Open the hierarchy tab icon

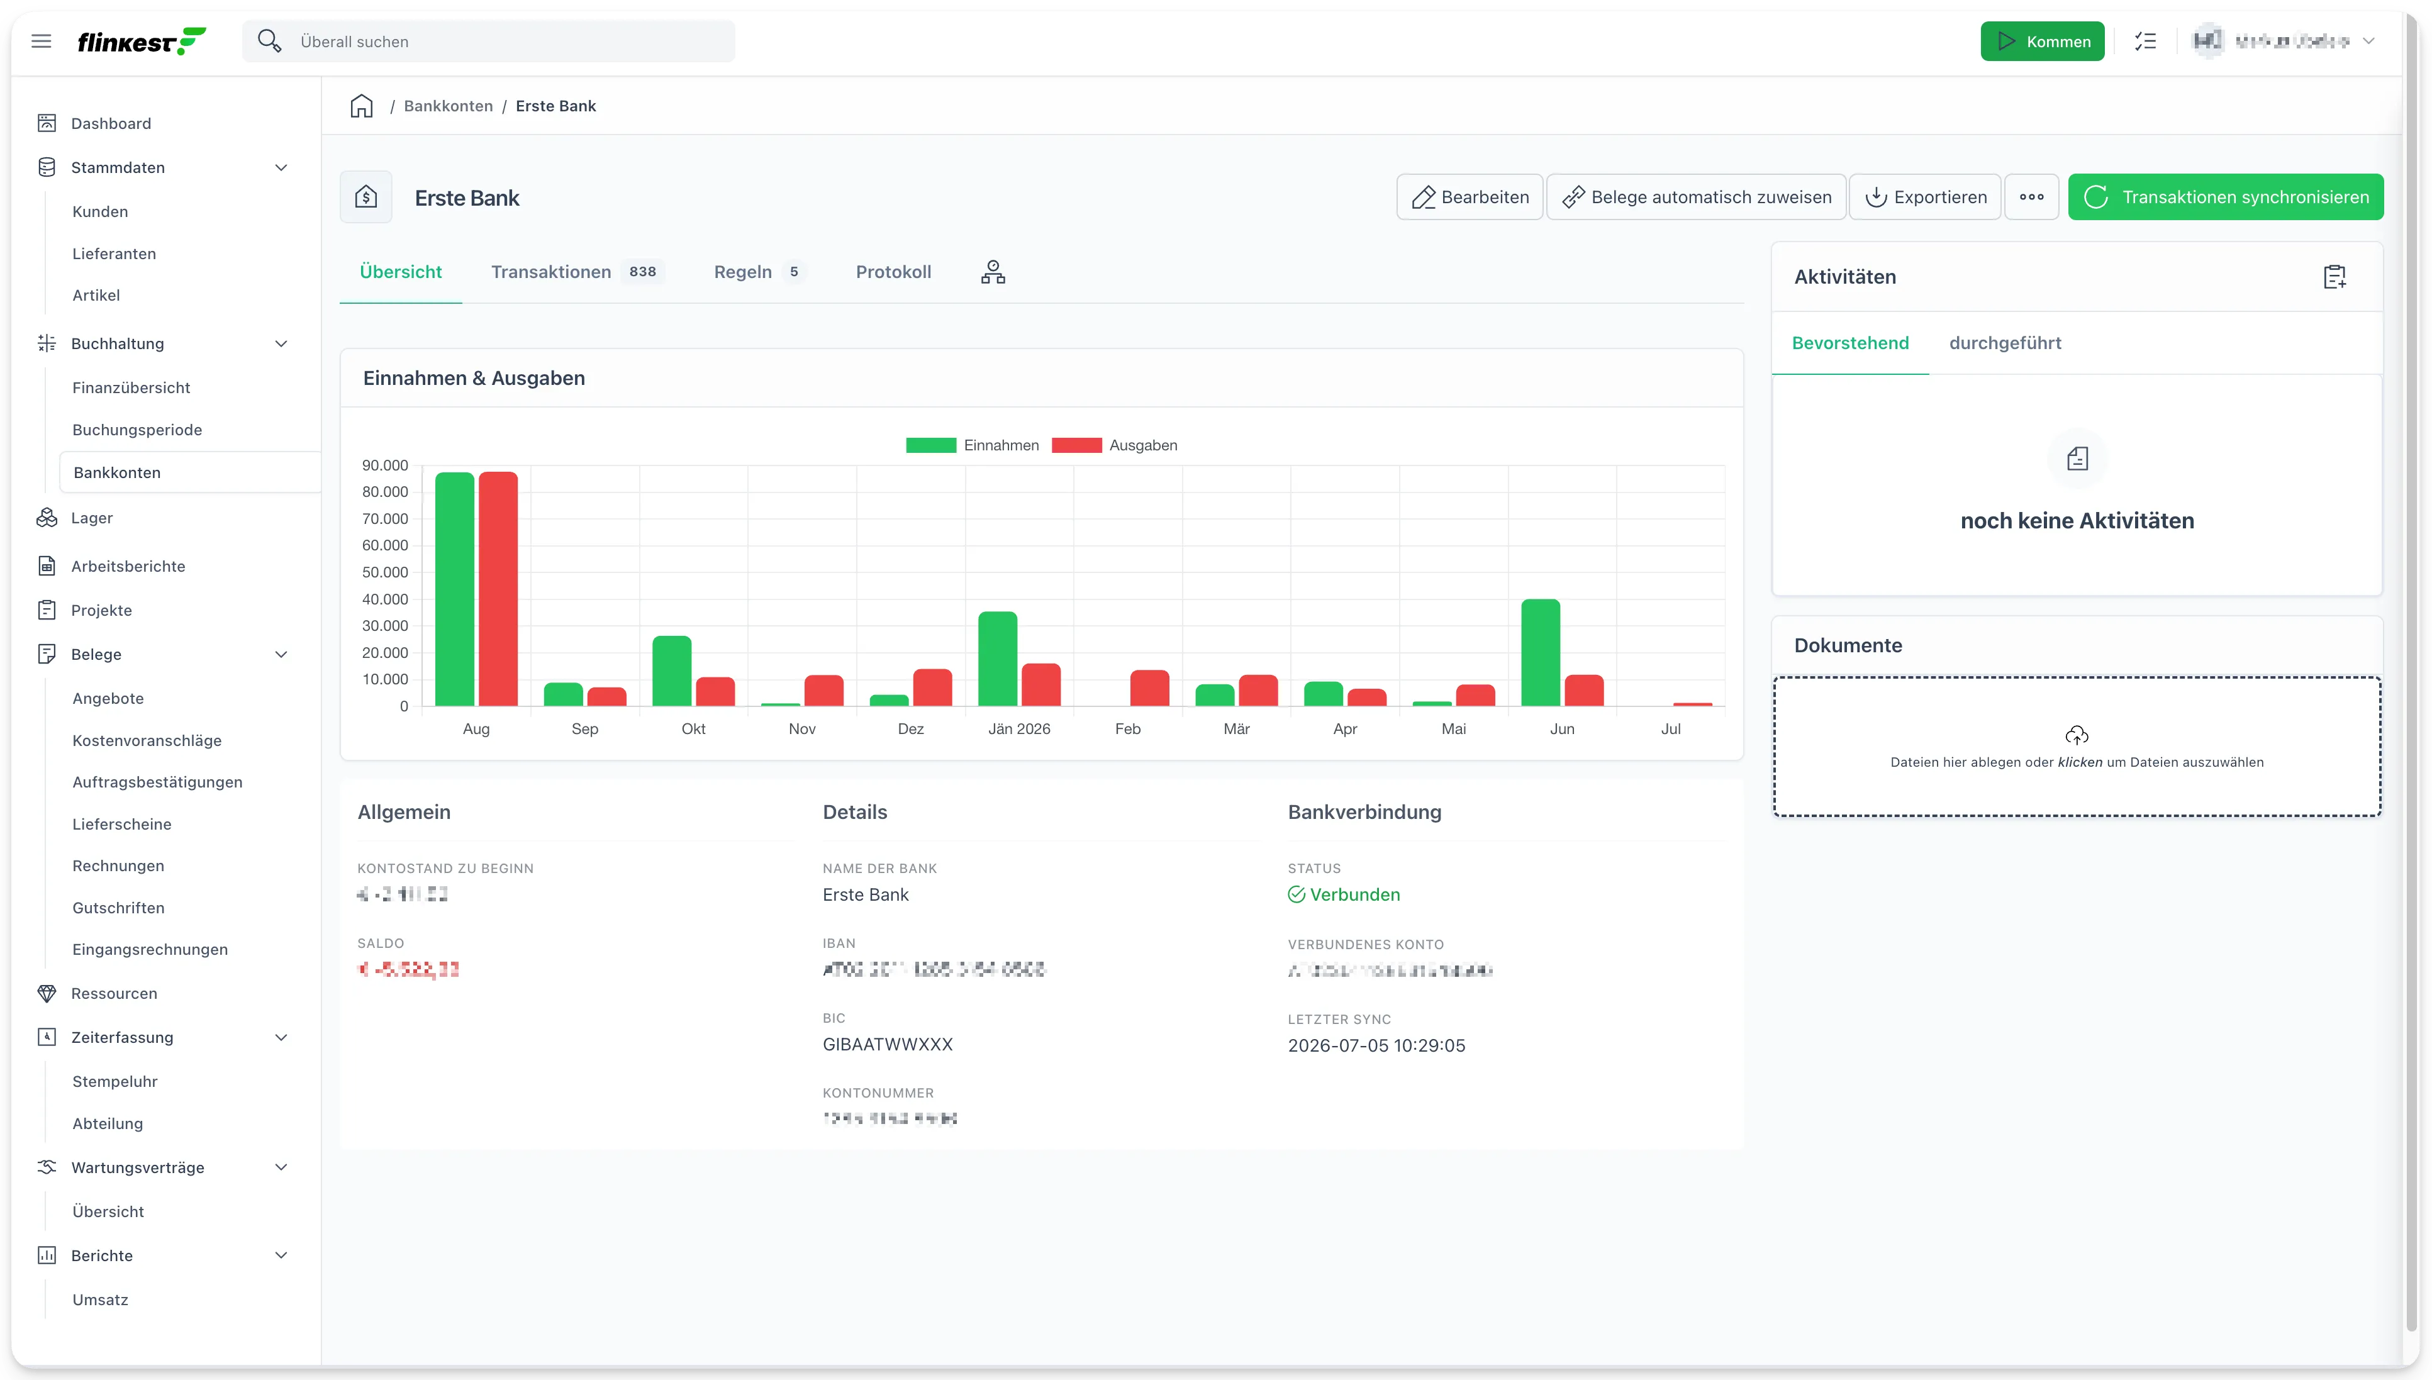coord(992,272)
